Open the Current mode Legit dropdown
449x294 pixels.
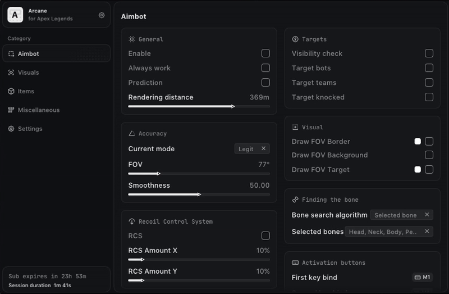click(252, 148)
